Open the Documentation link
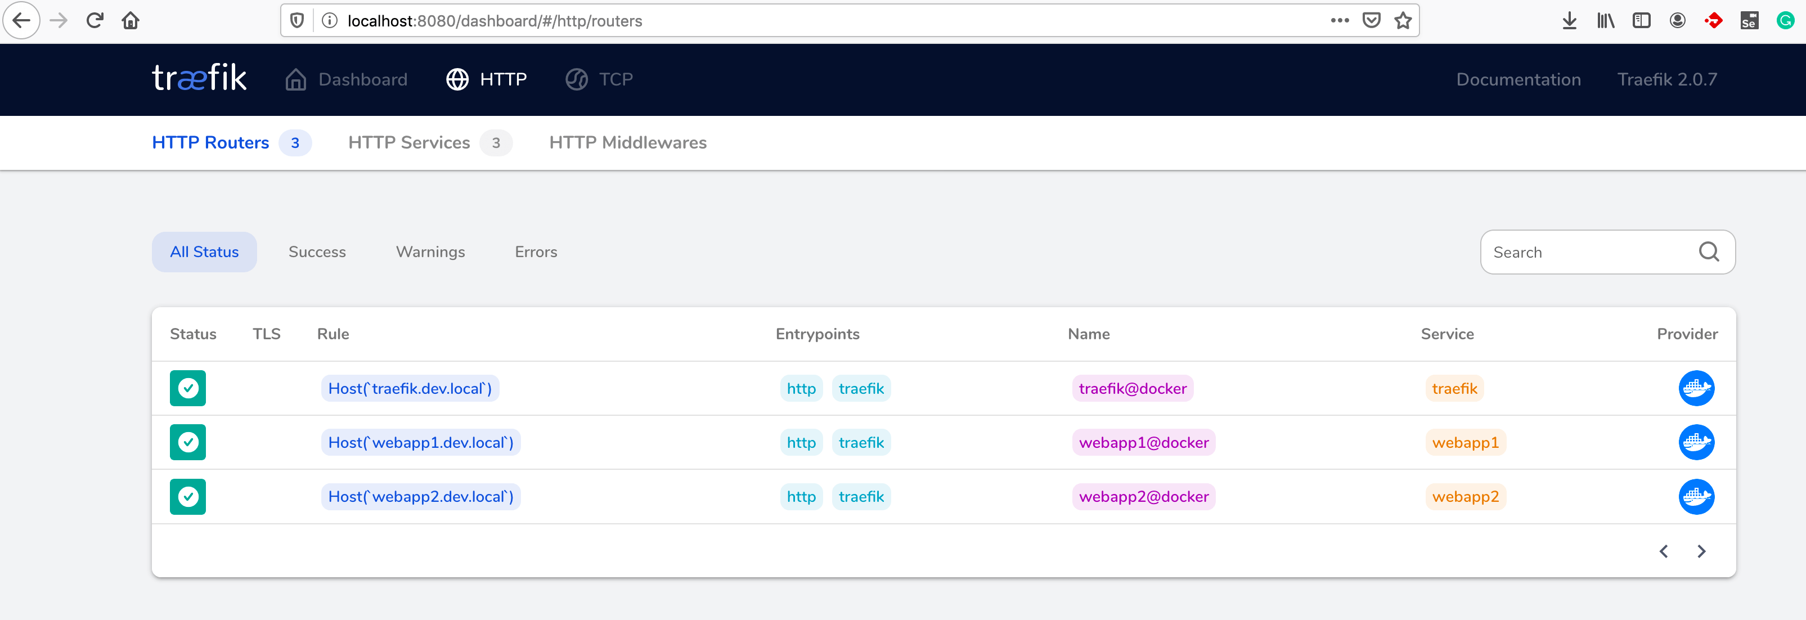The image size is (1806, 620). coord(1519,79)
